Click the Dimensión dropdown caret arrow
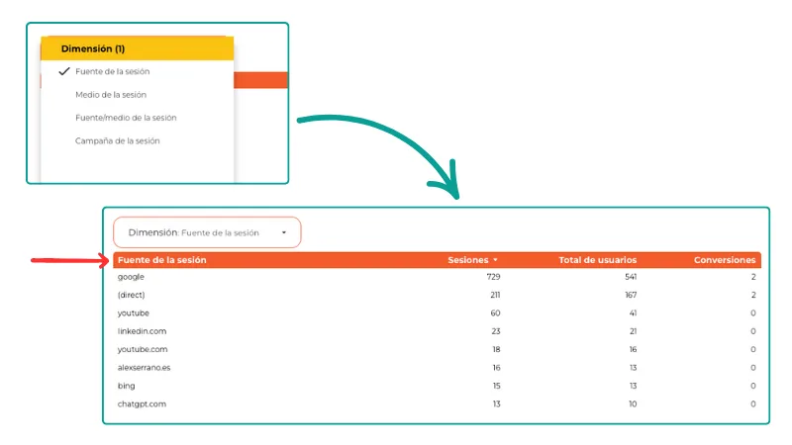 pos(284,233)
